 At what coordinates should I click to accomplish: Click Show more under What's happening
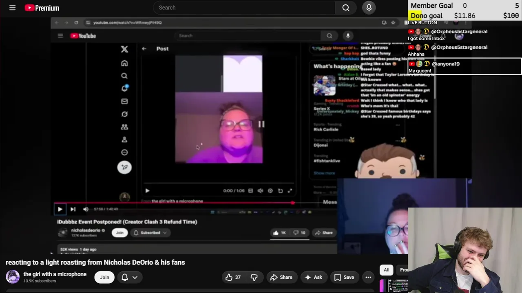click(324, 173)
